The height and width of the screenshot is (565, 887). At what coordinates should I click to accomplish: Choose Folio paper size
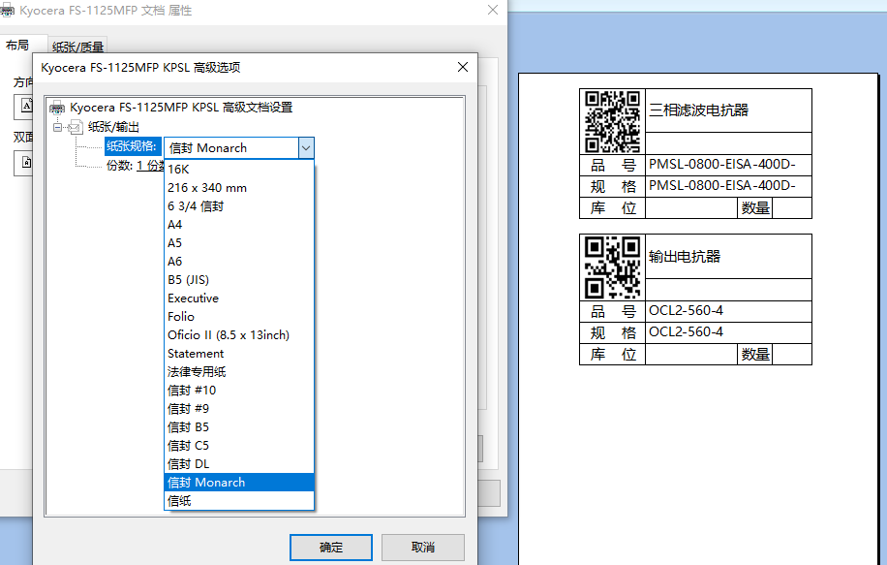(239, 317)
